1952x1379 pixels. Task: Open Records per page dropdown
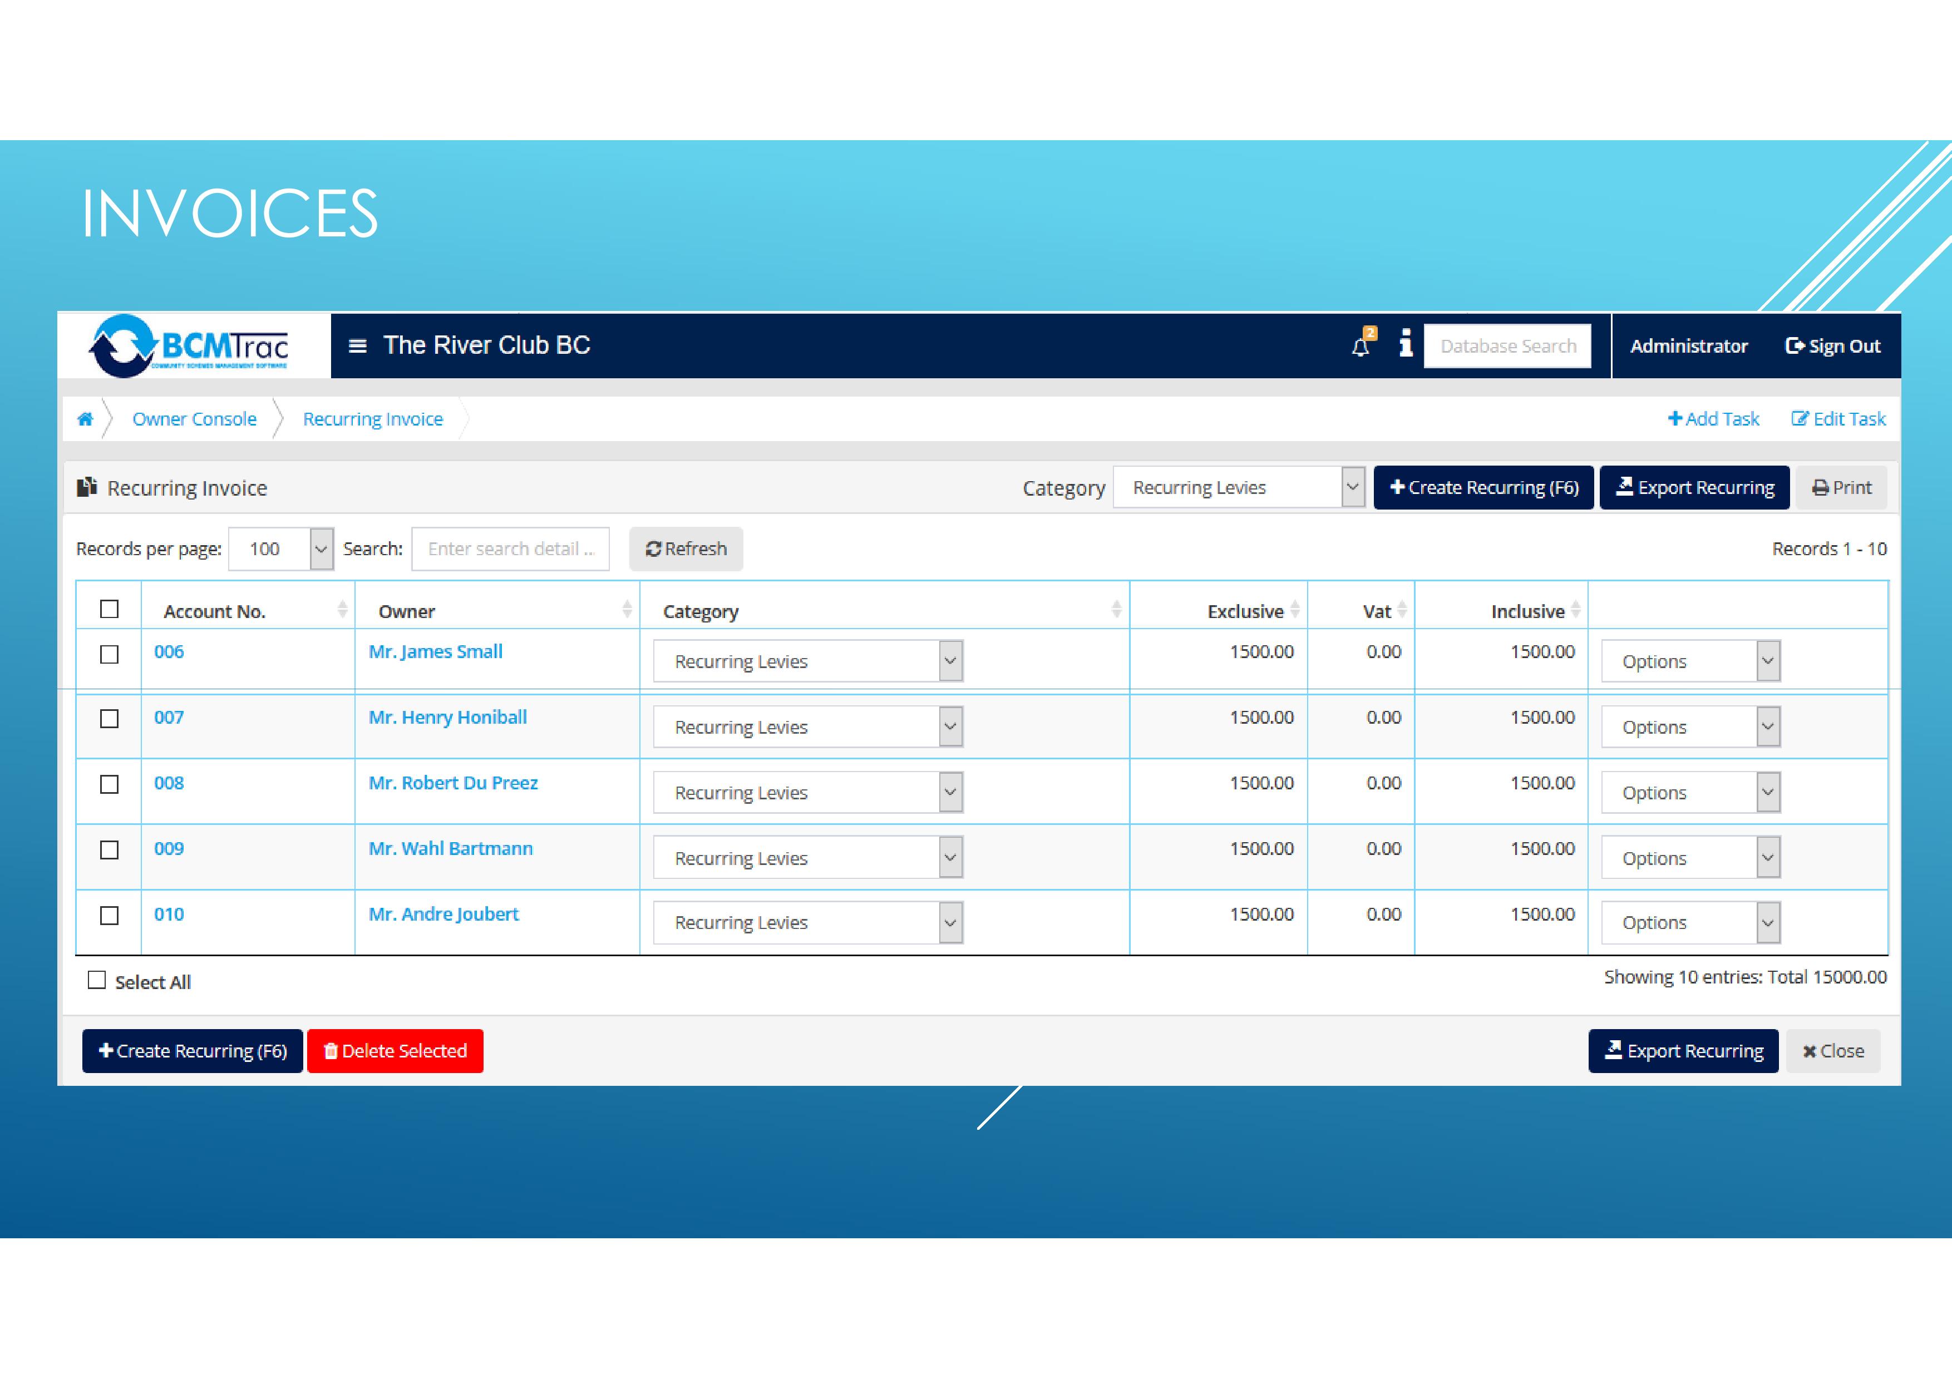(x=280, y=549)
